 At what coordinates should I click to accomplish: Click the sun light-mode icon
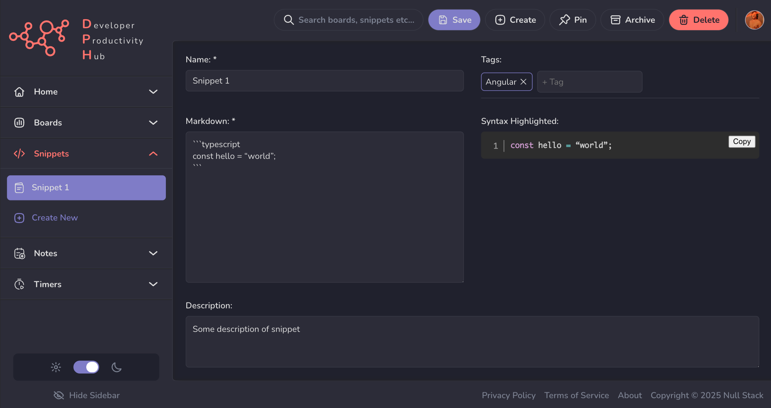click(56, 367)
